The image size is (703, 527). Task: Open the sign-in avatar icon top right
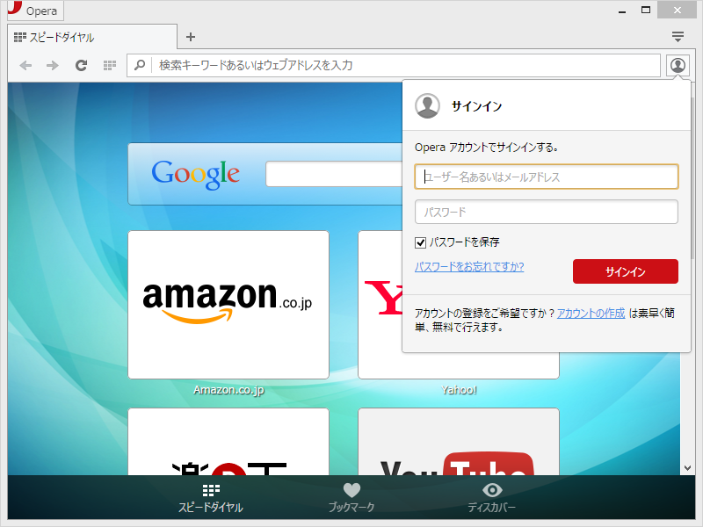[677, 64]
